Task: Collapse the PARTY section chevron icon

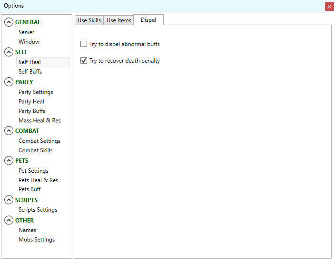Action: coord(9,82)
